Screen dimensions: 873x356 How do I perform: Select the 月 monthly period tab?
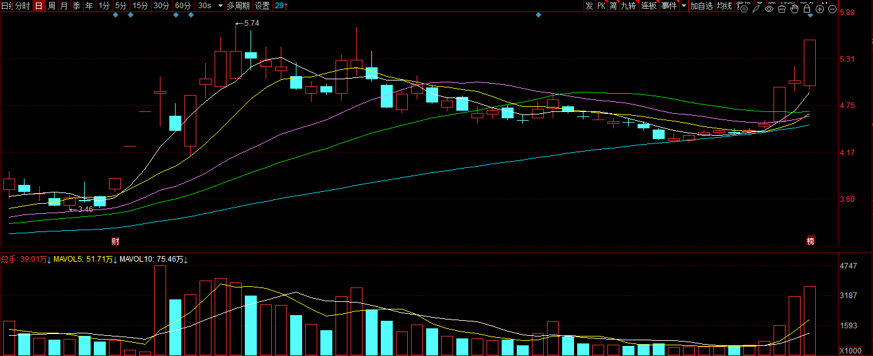[x=64, y=6]
